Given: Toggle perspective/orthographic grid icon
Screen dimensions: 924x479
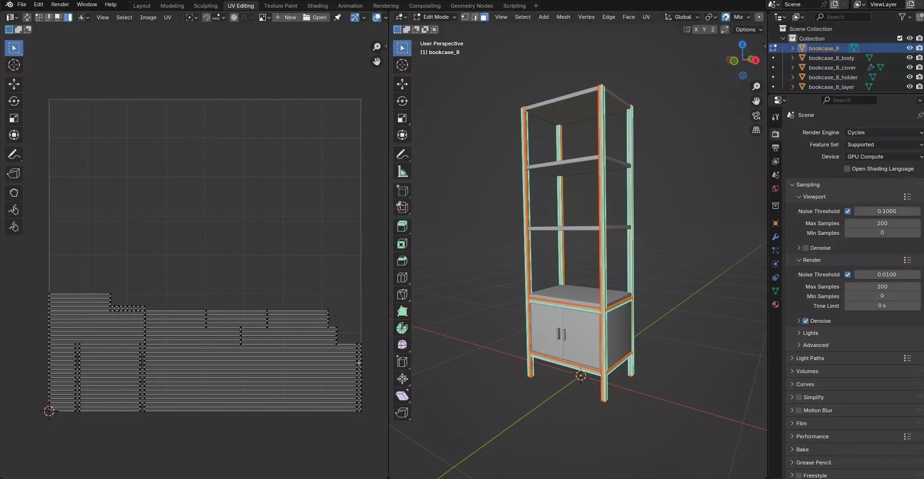Looking at the screenshot, I should pos(756,130).
